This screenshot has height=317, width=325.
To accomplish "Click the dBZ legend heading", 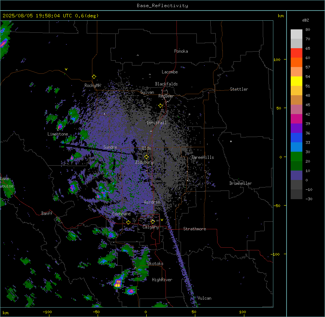I will (305, 20).
